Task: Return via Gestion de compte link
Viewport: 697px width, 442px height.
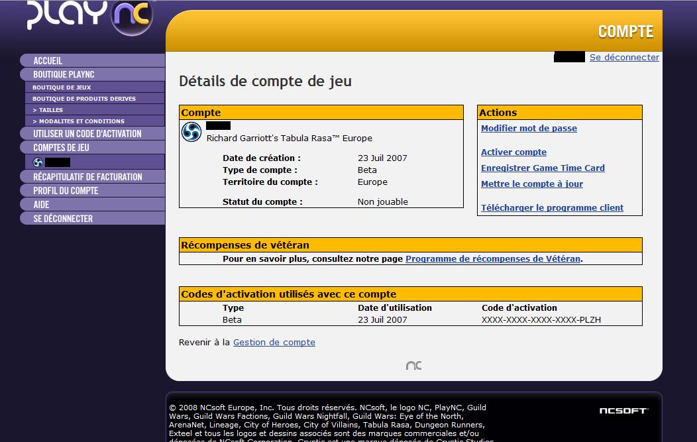Action: pos(274,343)
